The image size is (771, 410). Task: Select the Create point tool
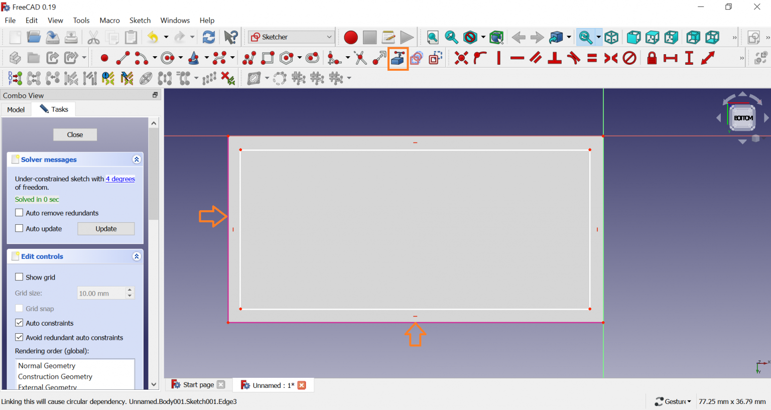click(104, 58)
